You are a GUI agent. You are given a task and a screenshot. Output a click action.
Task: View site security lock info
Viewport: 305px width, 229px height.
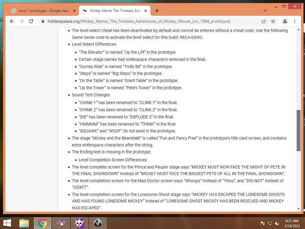click(x=43, y=21)
